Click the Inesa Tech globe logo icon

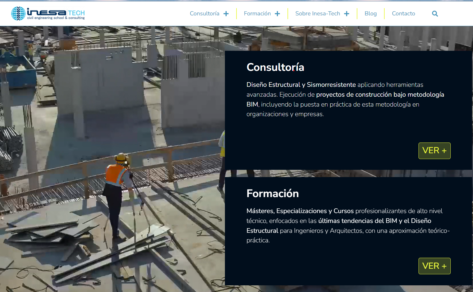pyautogui.click(x=18, y=13)
